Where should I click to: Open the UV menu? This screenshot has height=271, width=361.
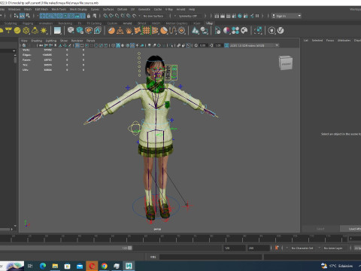coord(132,9)
